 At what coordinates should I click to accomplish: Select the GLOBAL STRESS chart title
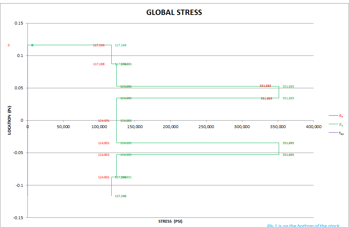pos(174,12)
